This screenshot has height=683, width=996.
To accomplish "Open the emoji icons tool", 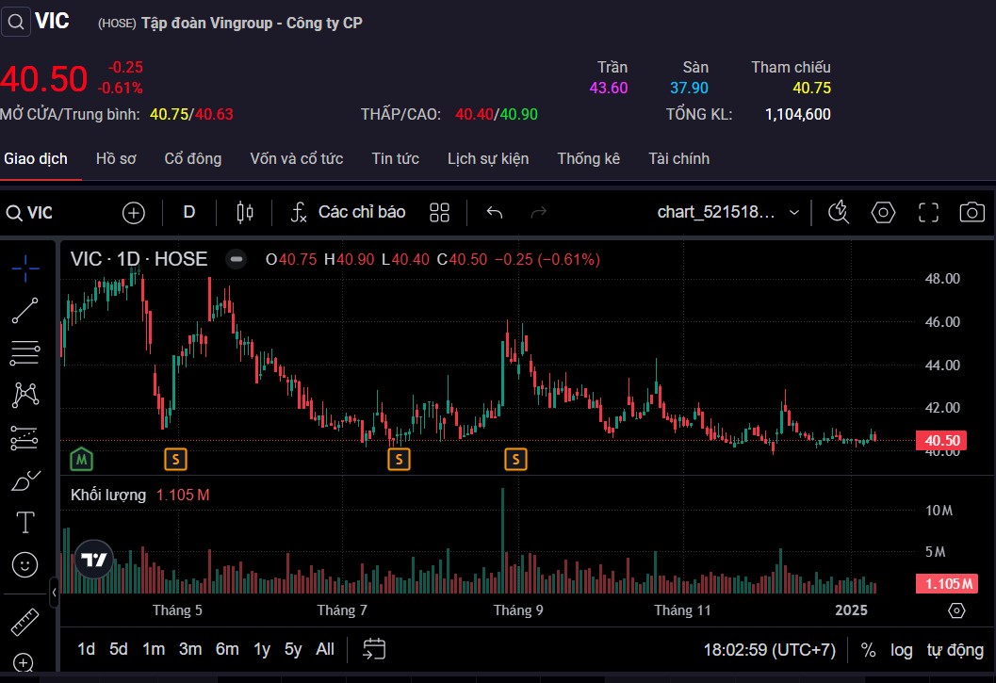I will (24, 565).
